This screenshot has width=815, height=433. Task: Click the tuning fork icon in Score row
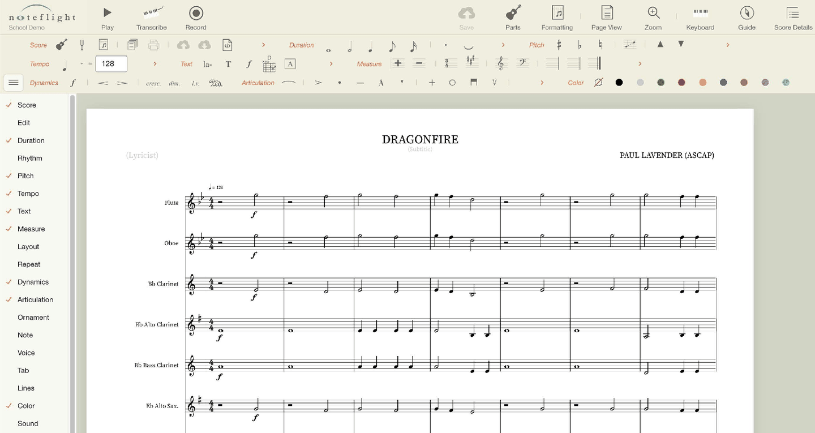(82, 45)
